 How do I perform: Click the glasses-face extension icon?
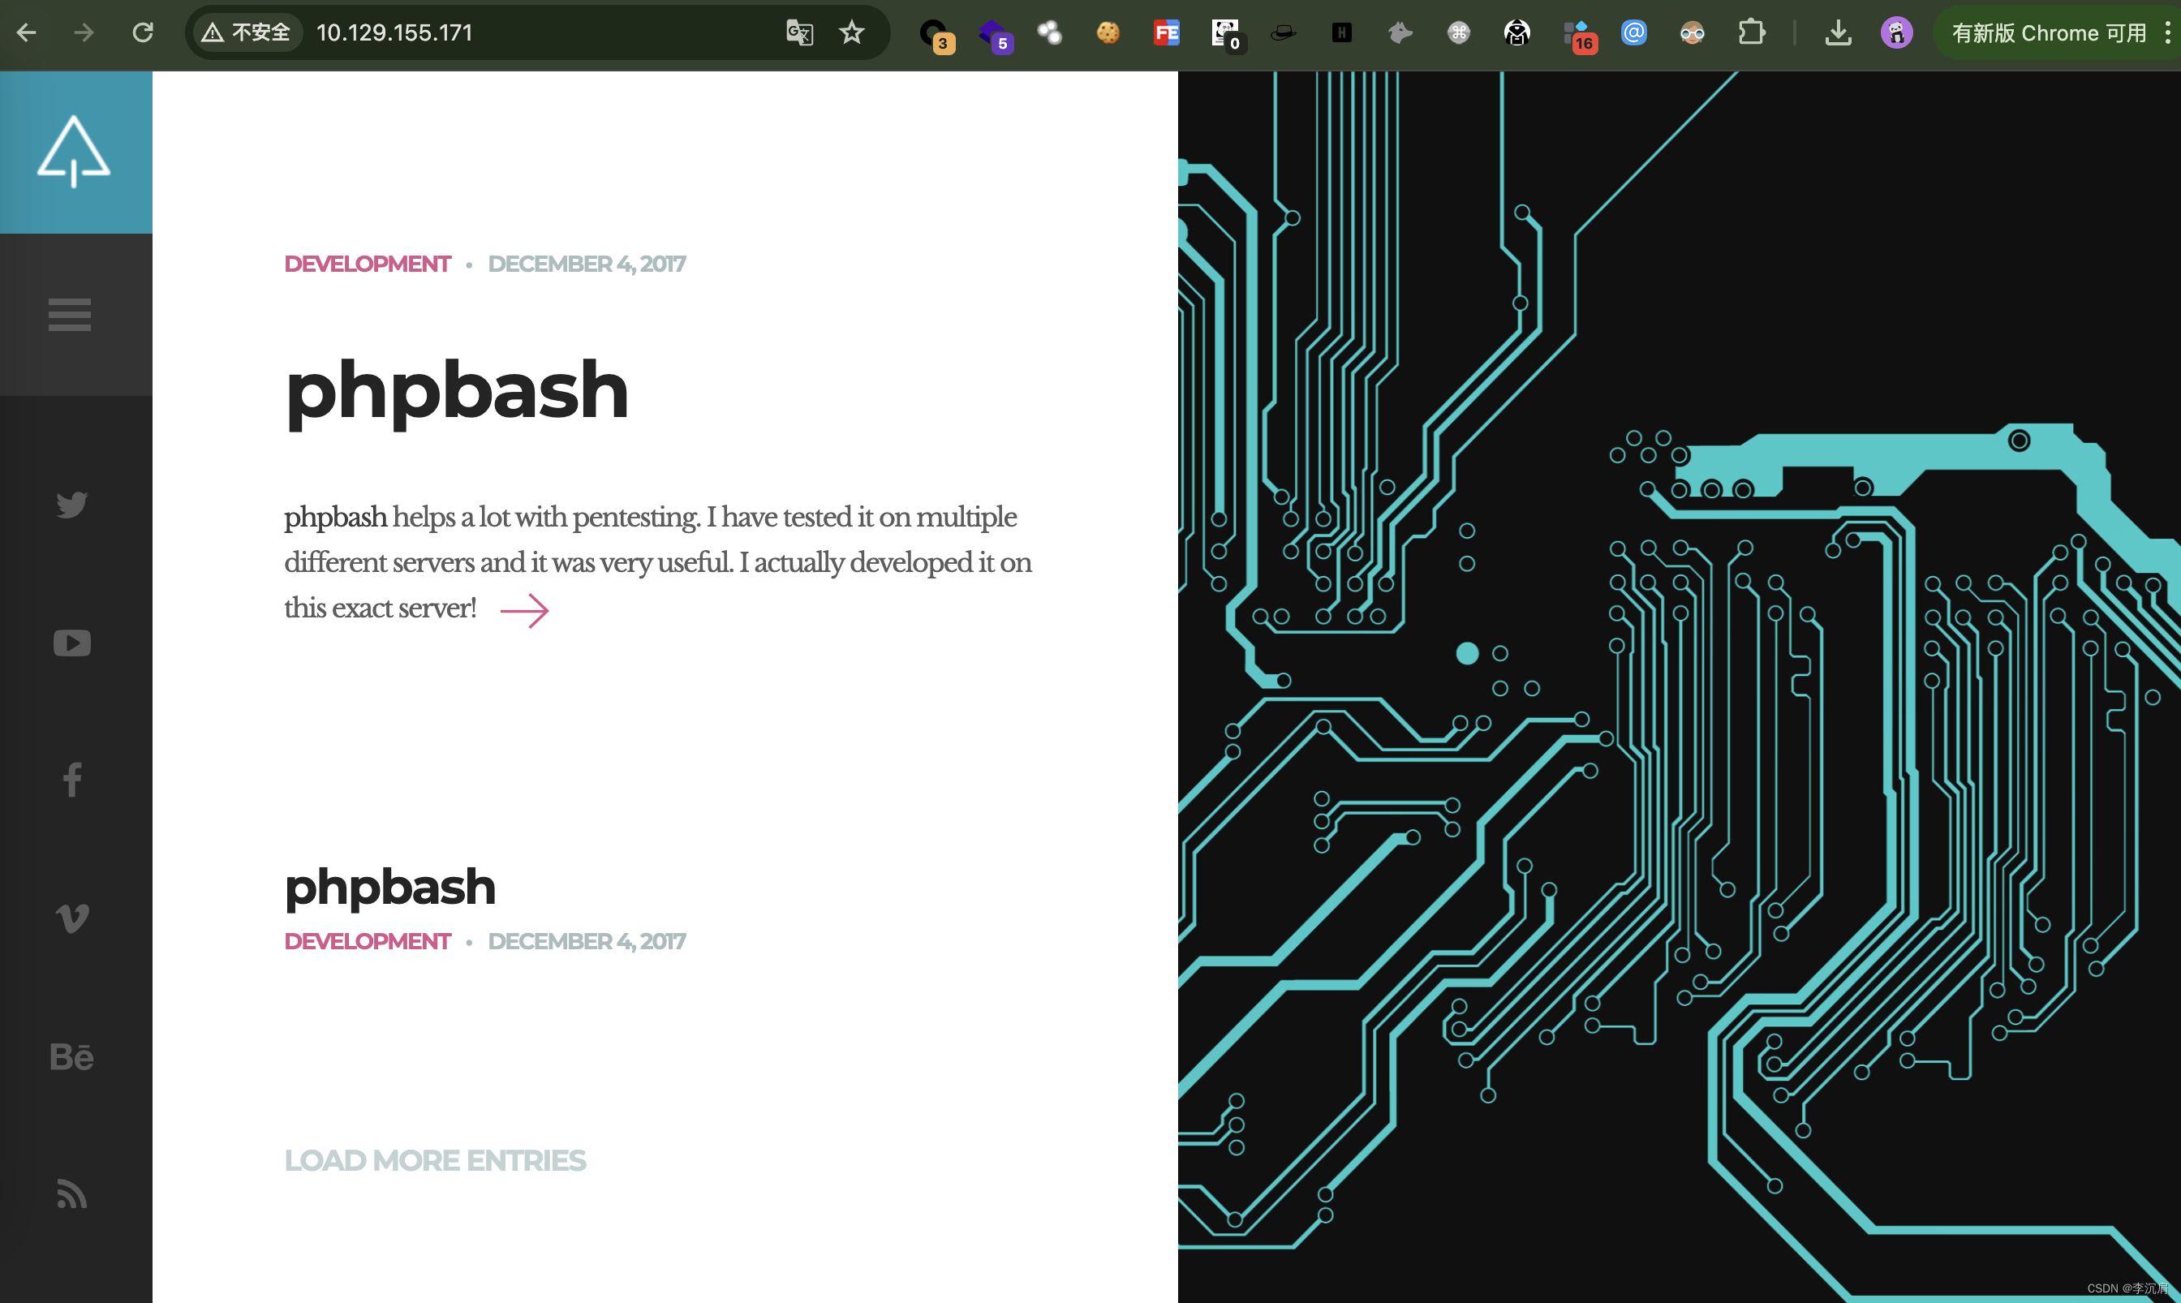click(x=1692, y=33)
